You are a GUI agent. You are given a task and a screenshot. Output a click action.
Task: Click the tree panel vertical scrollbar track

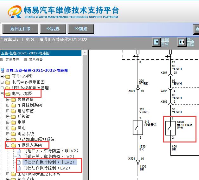[85, 117]
